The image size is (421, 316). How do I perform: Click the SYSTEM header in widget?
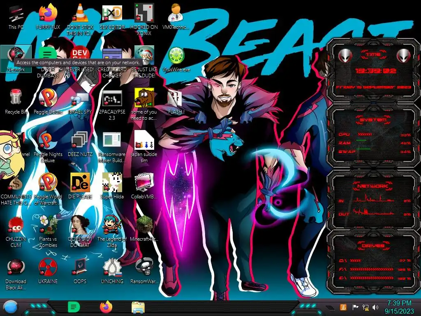[x=373, y=120]
